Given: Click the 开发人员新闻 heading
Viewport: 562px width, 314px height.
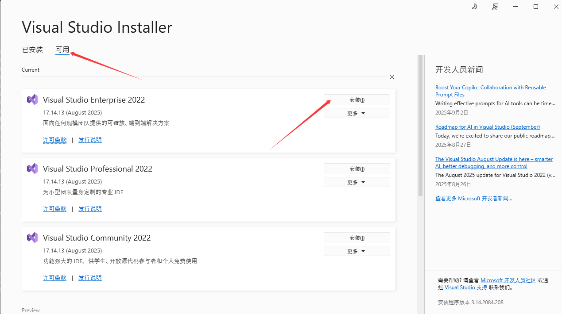Looking at the screenshot, I should click(x=459, y=70).
